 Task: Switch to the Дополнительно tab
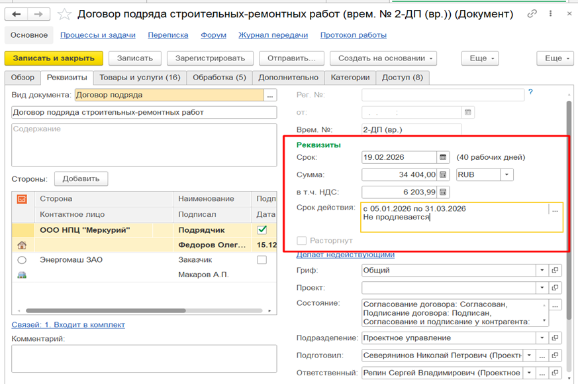pos(288,78)
